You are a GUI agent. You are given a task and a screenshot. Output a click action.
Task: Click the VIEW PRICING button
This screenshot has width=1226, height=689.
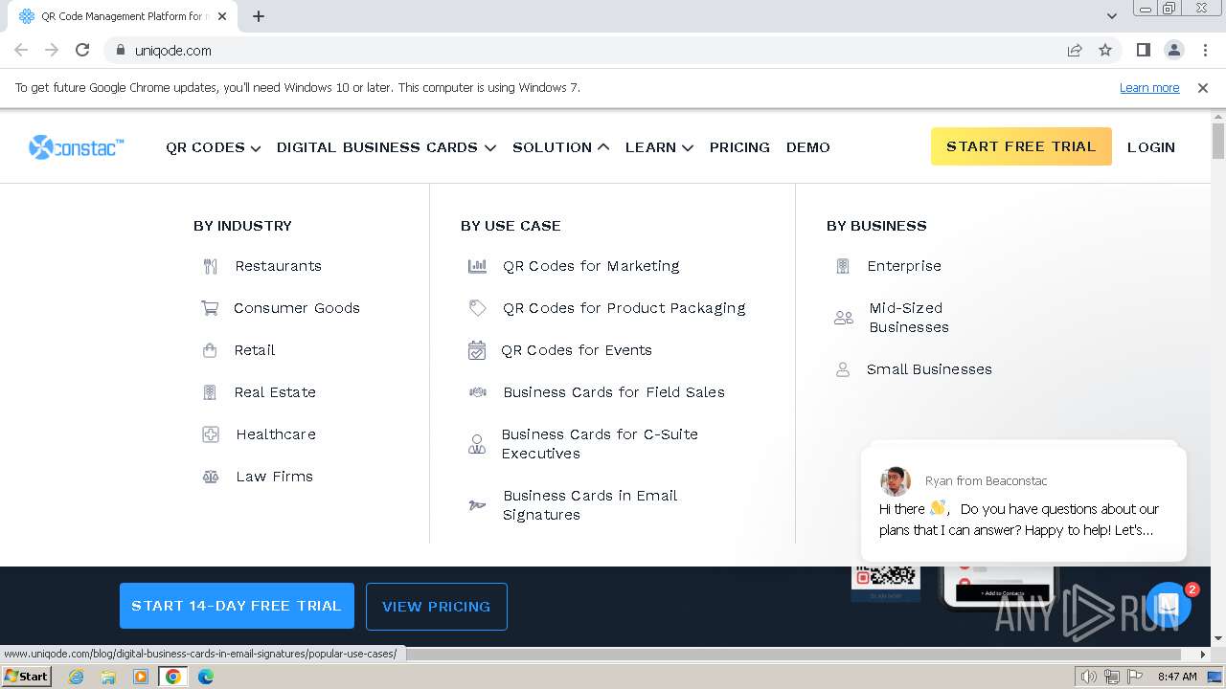(x=437, y=607)
